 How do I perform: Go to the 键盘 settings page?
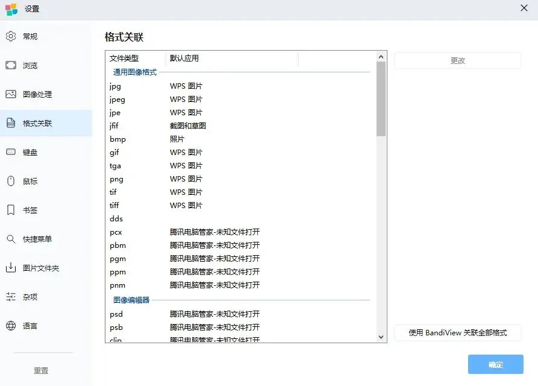pos(46,152)
